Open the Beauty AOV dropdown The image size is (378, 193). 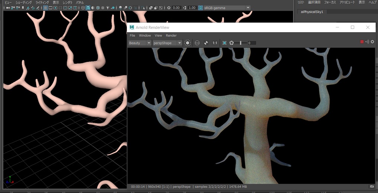tap(140, 43)
